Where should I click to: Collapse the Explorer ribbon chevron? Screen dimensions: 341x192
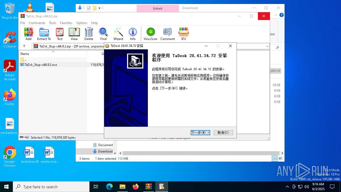(276, 15)
